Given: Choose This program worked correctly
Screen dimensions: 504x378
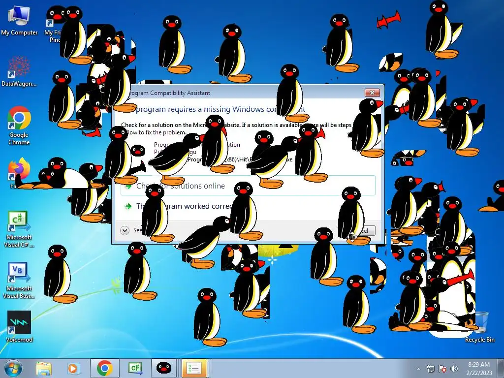Looking at the screenshot, I should 248,206.
